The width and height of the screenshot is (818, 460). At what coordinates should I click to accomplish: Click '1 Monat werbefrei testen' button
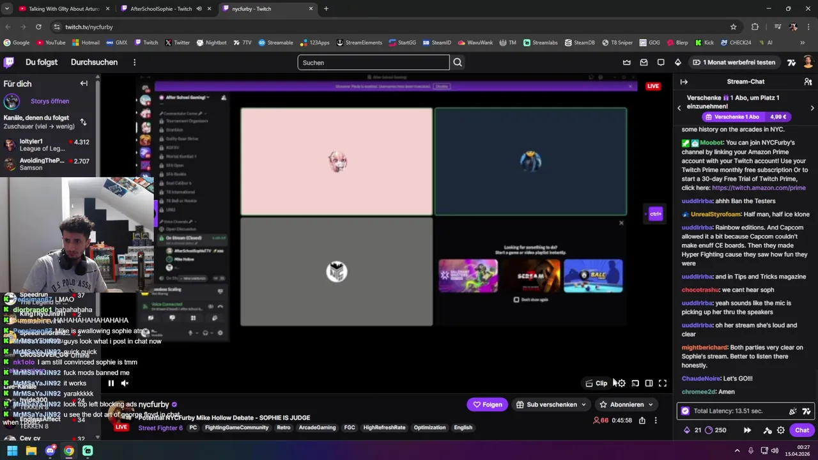[735, 63]
